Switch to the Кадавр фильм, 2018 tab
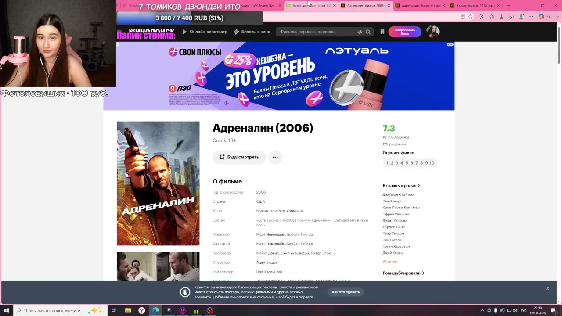Screen dimensions: 562x316 click(475, 6)
